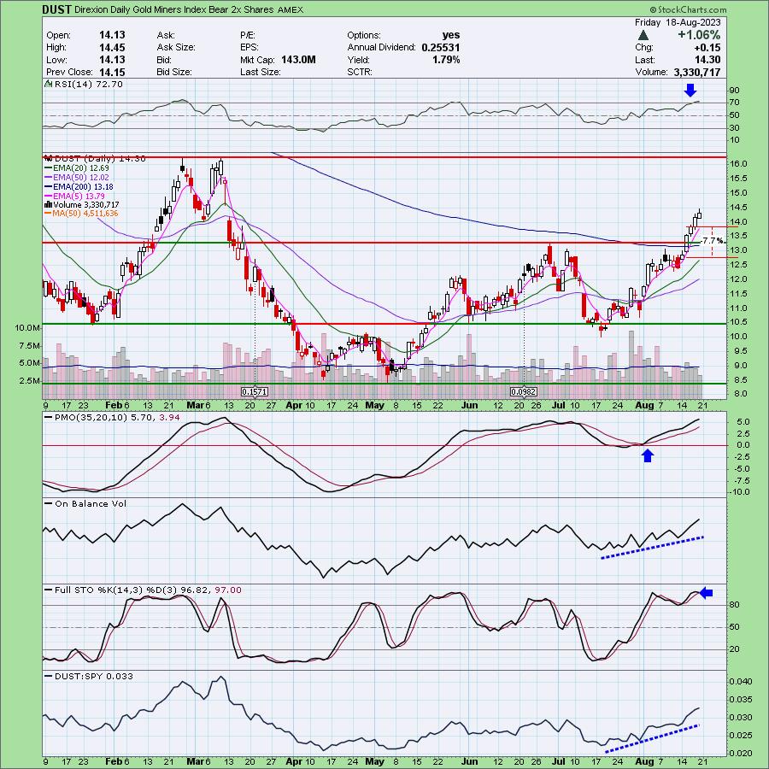Click the Prev Close value 14.15
The image size is (769, 769).
pos(112,72)
